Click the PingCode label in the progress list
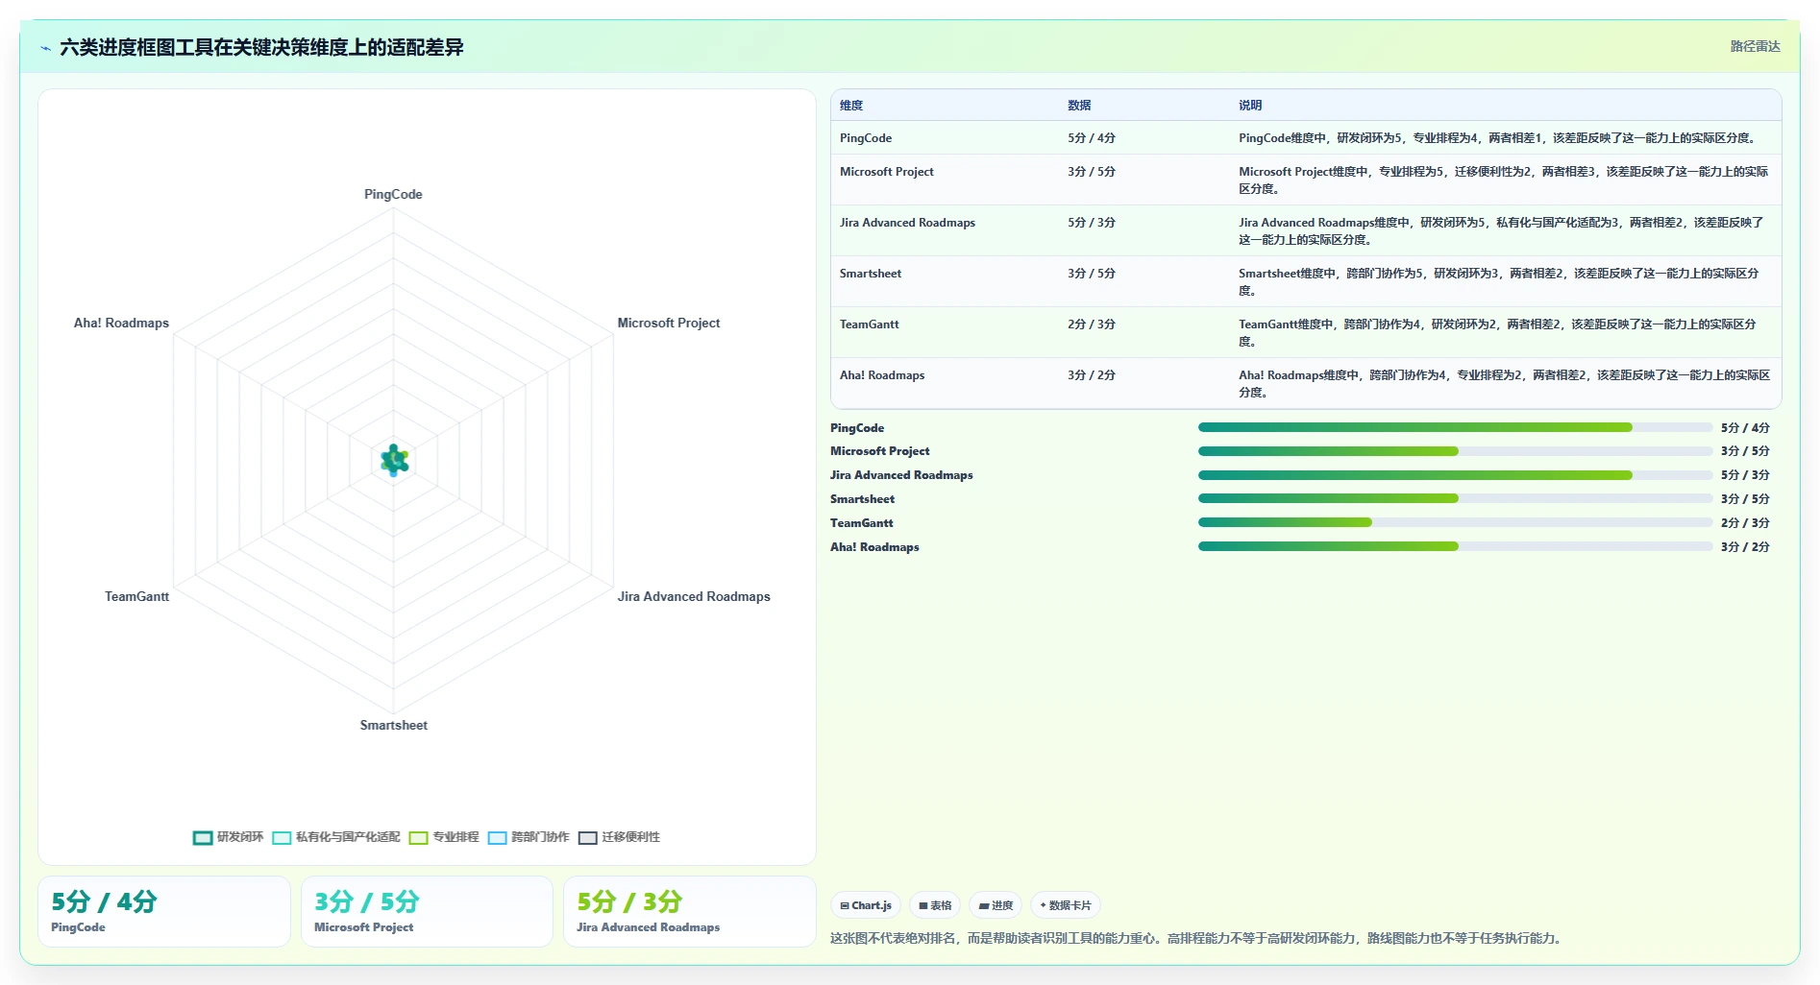Screen dimensions: 1820x985 click(857, 428)
